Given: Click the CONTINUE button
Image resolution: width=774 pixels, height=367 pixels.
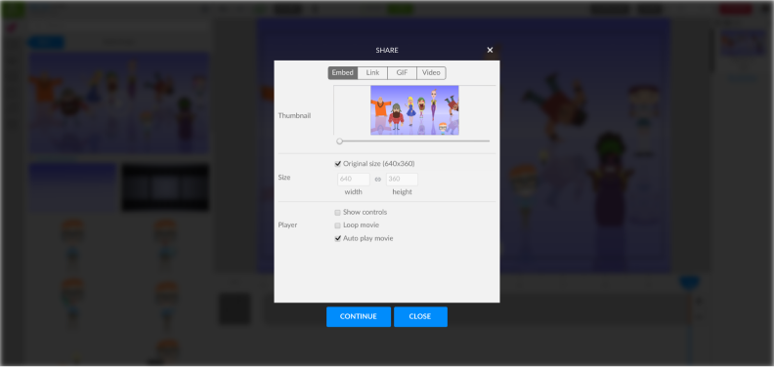Looking at the screenshot, I should pyautogui.click(x=359, y=316).
